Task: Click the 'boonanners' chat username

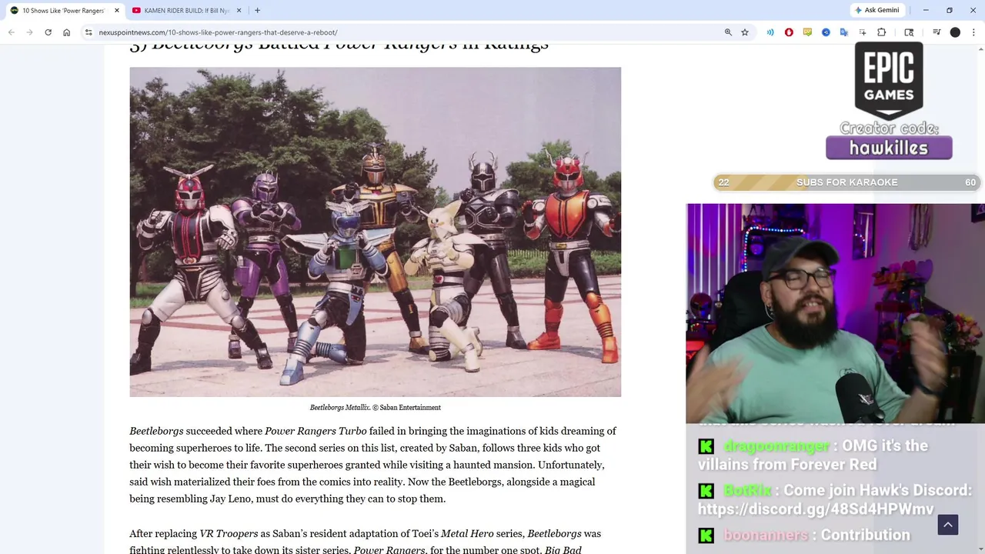Action: [766, 535]
